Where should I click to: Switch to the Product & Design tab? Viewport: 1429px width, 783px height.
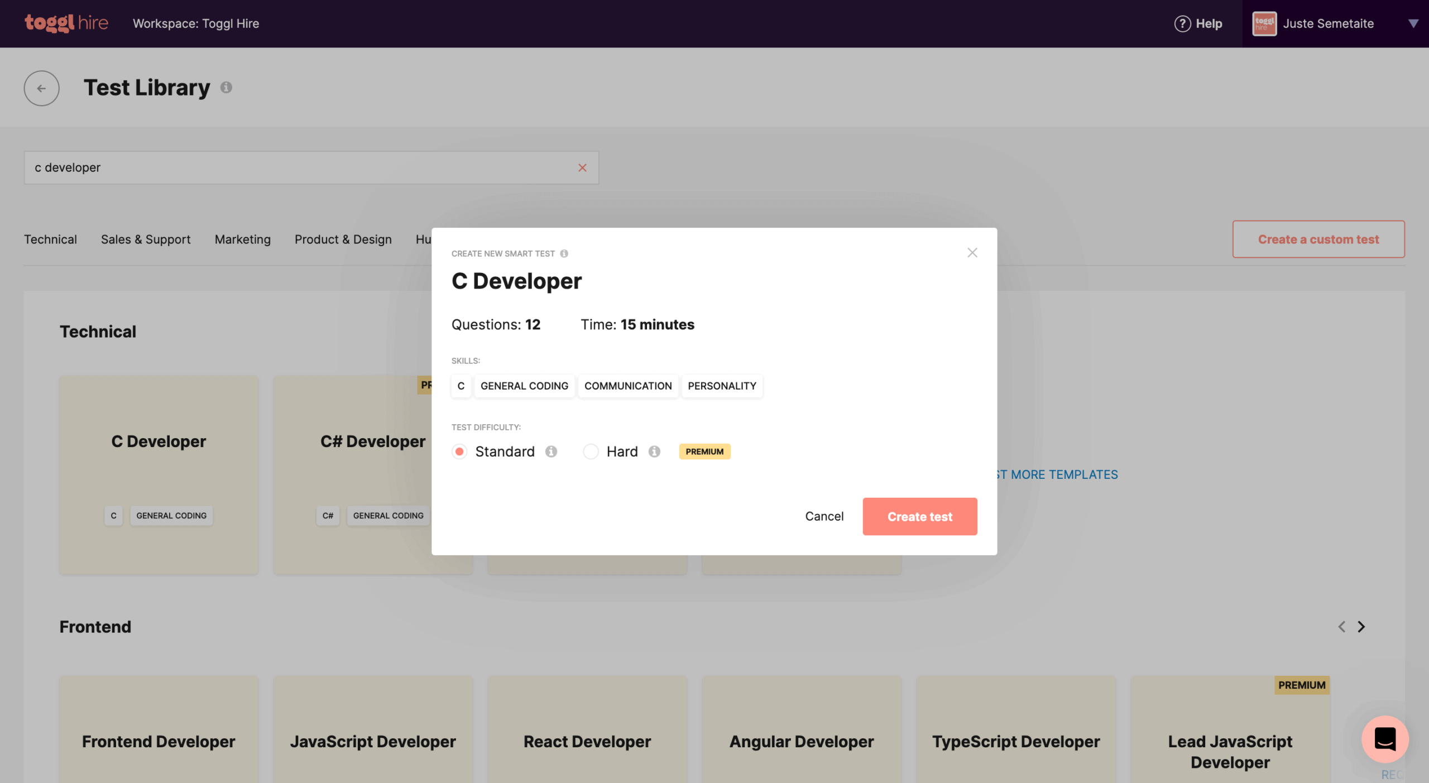pyautogui.click(x=343, y=239)
